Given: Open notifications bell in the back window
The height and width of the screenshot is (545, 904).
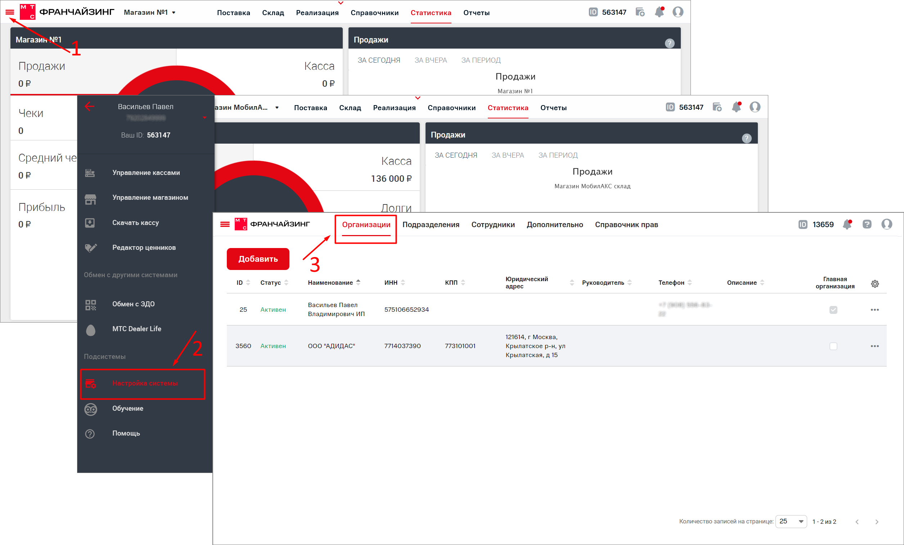Looking at the screenshot, I should 659,12.
